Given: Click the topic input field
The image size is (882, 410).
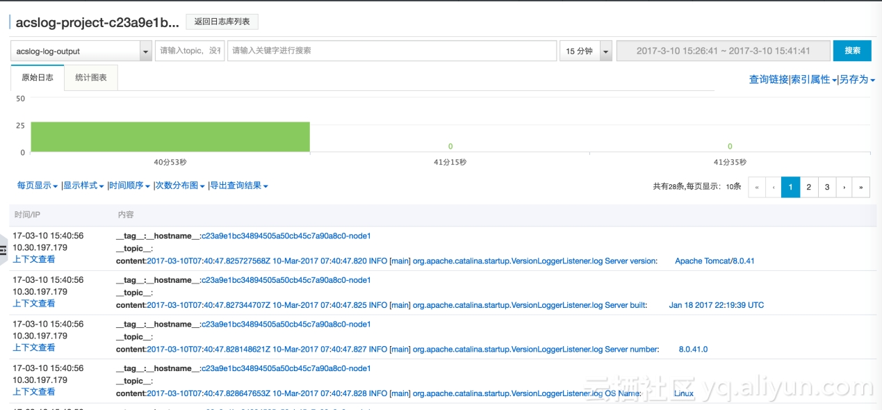Looking at the screenshot, I should click(189, 51).
